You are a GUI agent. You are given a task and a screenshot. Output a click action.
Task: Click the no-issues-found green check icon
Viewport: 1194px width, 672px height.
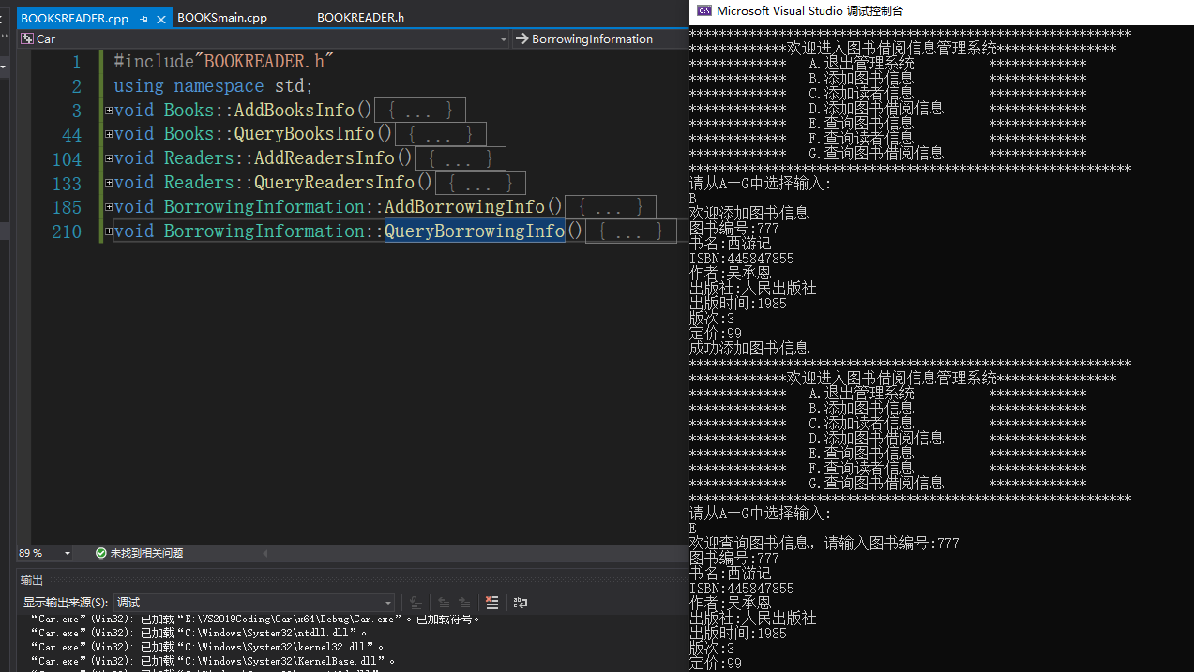pyautogui.click(x=100, y=553)
